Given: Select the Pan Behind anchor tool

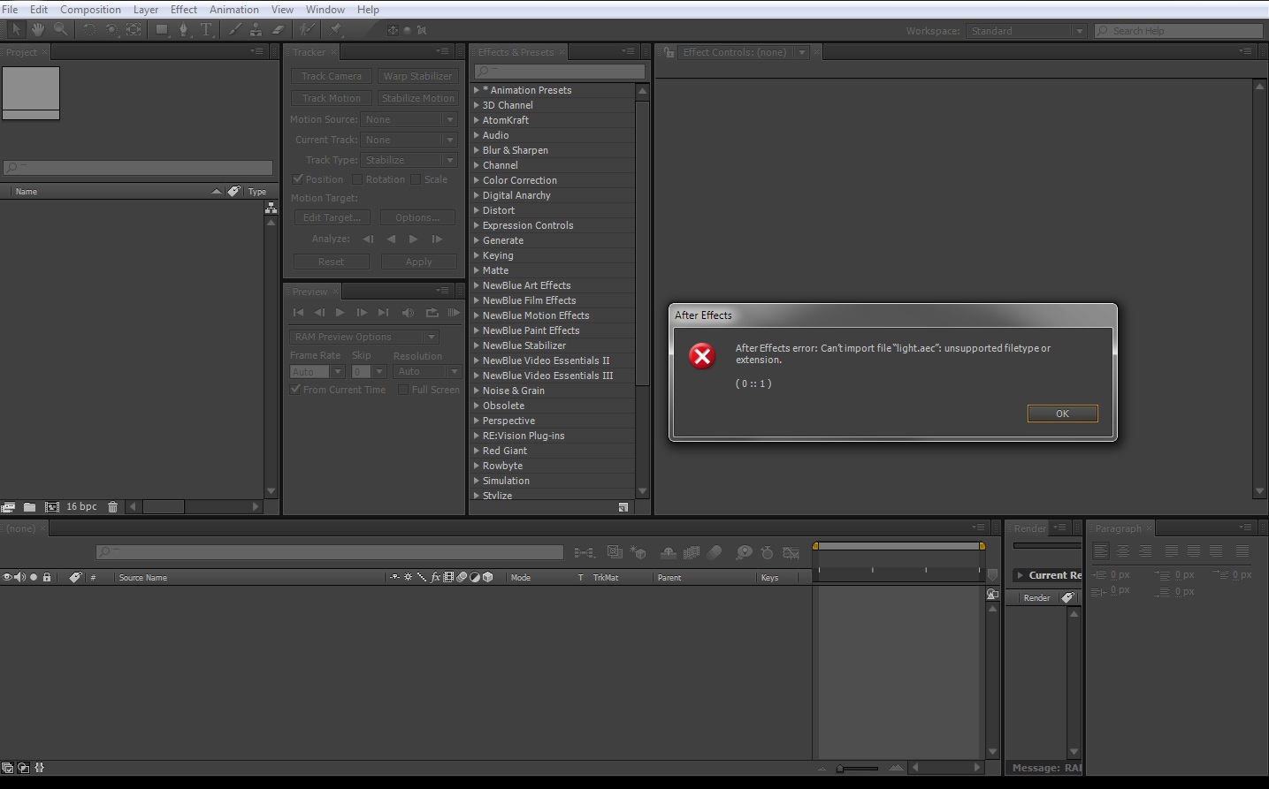Looking at the screenshot, I should [x=134, y=29].
